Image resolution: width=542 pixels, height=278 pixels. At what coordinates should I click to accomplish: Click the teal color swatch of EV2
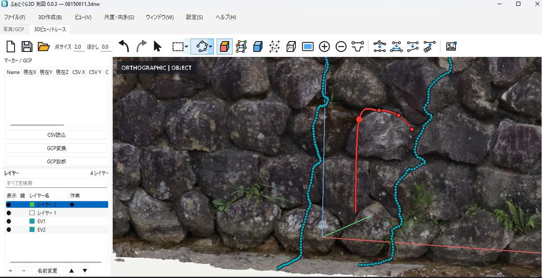coord(32,229)
